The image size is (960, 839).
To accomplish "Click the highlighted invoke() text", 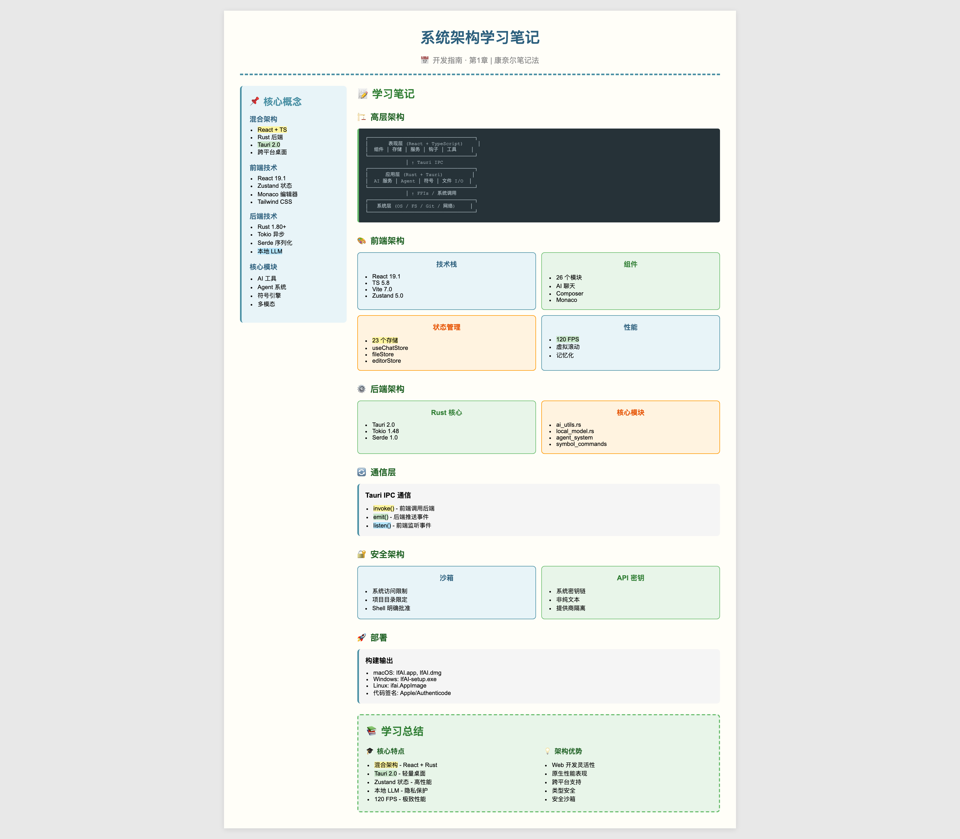I will 384,508.
